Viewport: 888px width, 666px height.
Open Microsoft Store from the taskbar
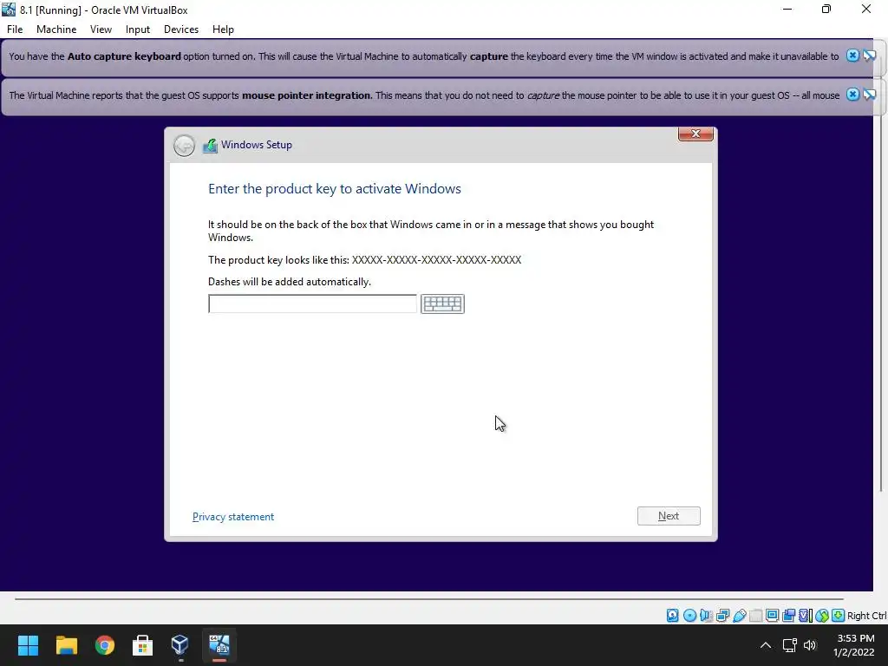tap(142, 645)
